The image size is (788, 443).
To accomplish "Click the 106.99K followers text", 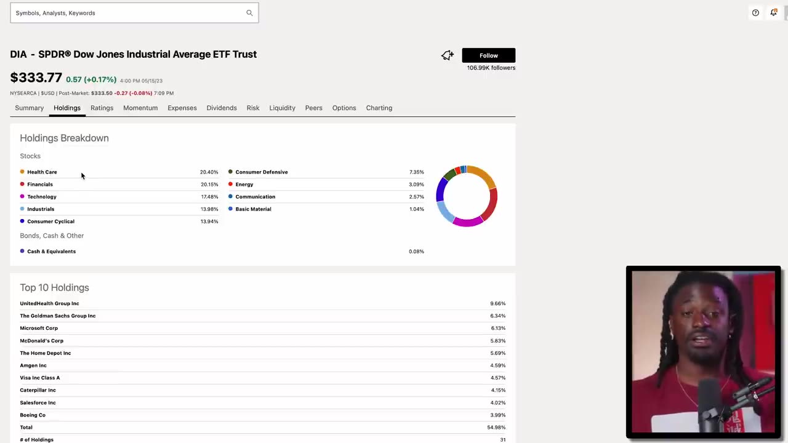I will (491, 68).
